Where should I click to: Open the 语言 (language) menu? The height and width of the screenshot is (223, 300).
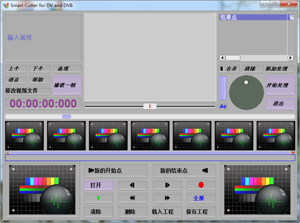pyautogui.click(x=16, y=80)
